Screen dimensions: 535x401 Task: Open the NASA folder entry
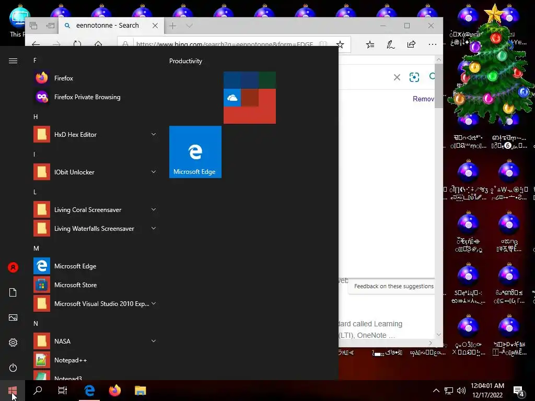96,341
